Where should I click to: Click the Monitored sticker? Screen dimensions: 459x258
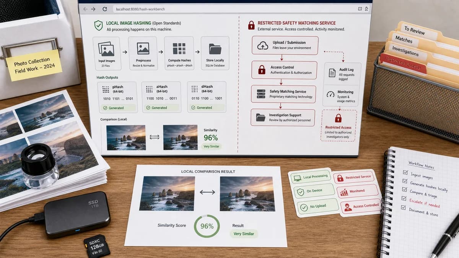click(357, 191)
